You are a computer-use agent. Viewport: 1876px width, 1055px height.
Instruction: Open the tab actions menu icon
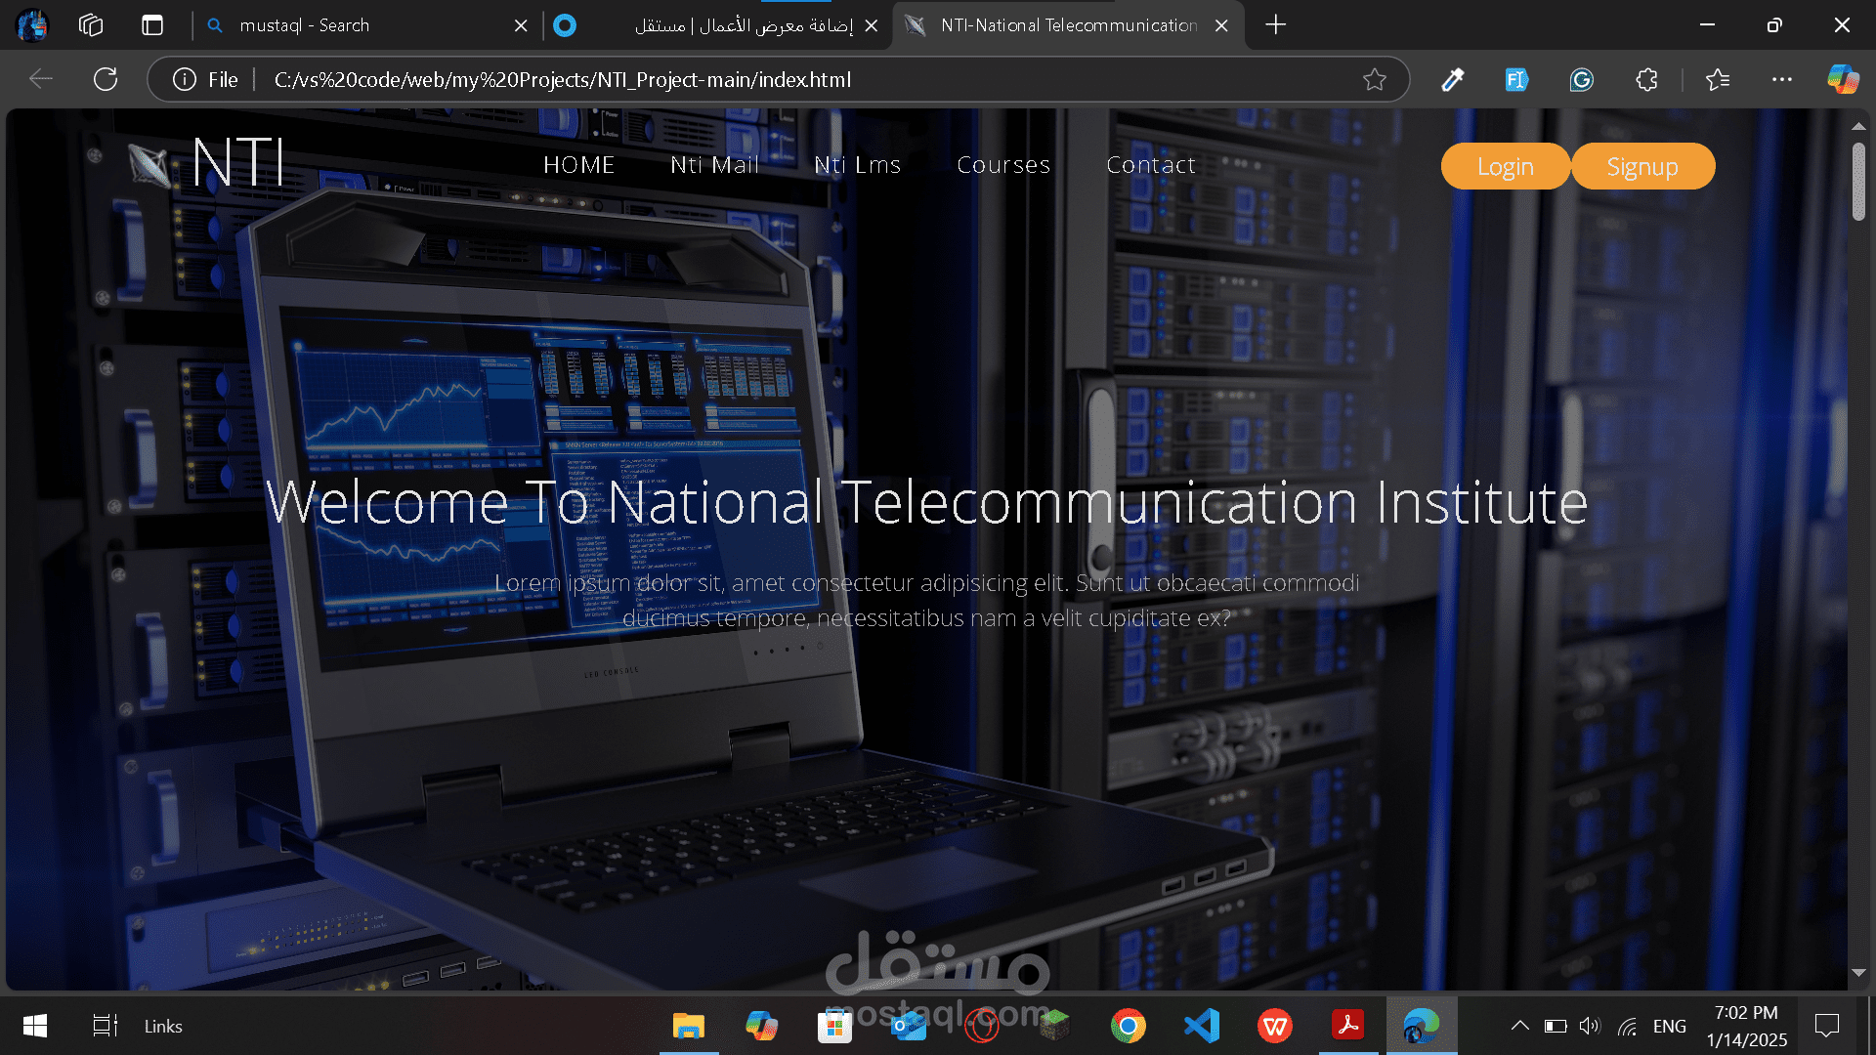coord(152,25)
